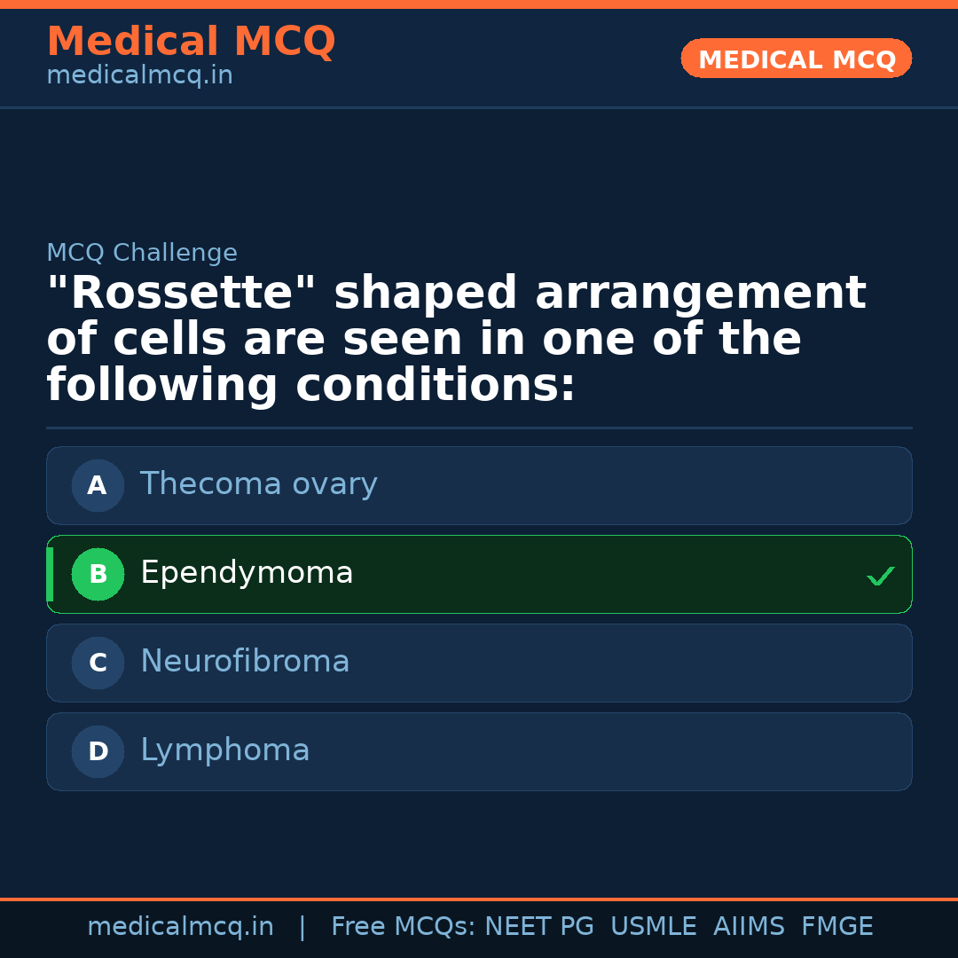Click the letter A circle badge

[x=98, y=486]
